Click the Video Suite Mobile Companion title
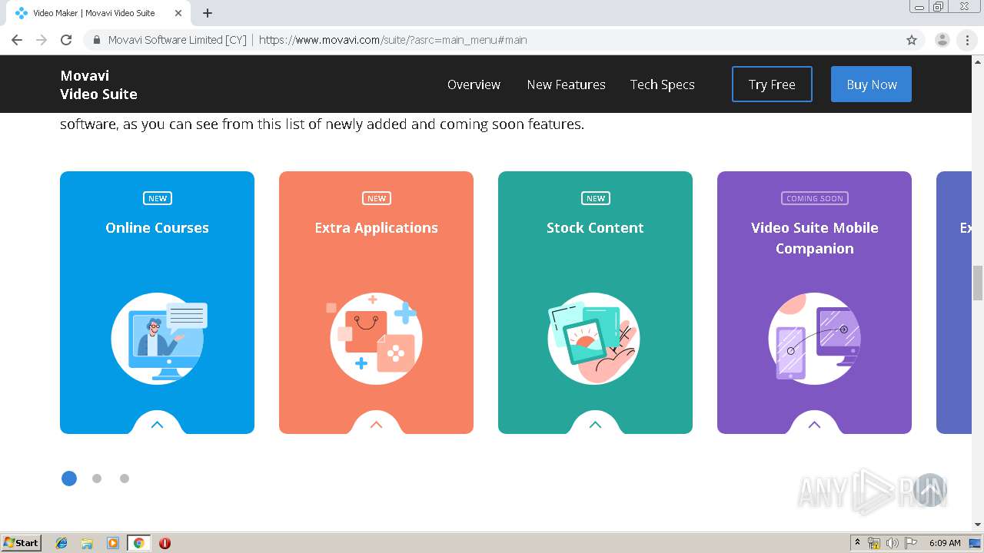The width and height of the screenshot is (984, 553). (814, 238)
